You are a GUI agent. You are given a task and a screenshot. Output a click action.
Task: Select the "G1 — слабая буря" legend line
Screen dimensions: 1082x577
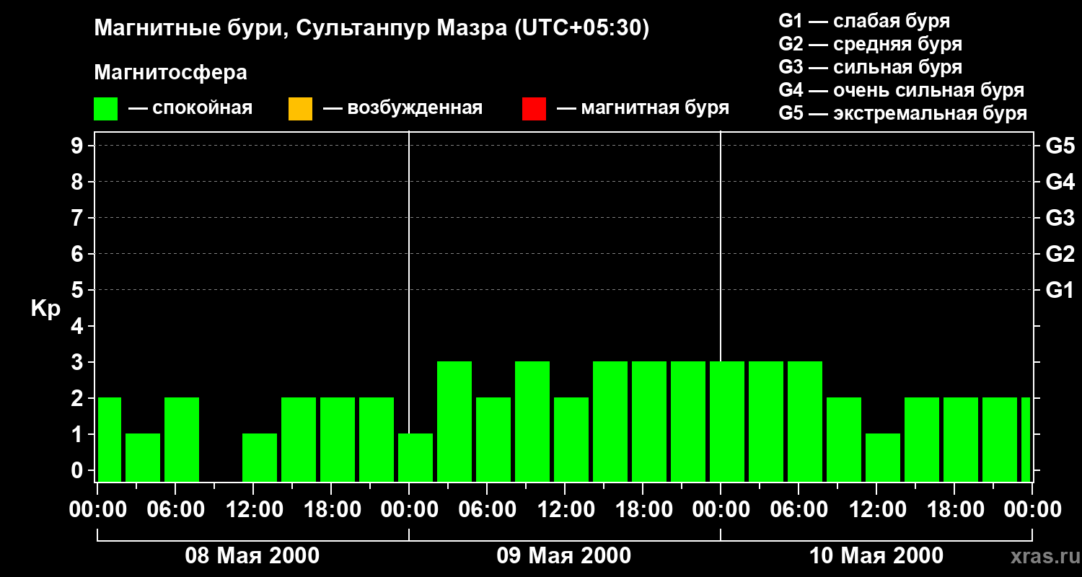pyautogui.click(x=864, y=21)
